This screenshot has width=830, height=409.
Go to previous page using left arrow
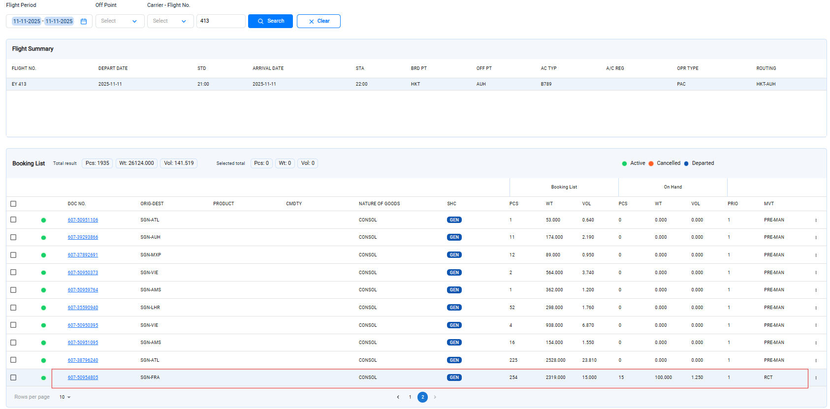click(x=398, y=397)
